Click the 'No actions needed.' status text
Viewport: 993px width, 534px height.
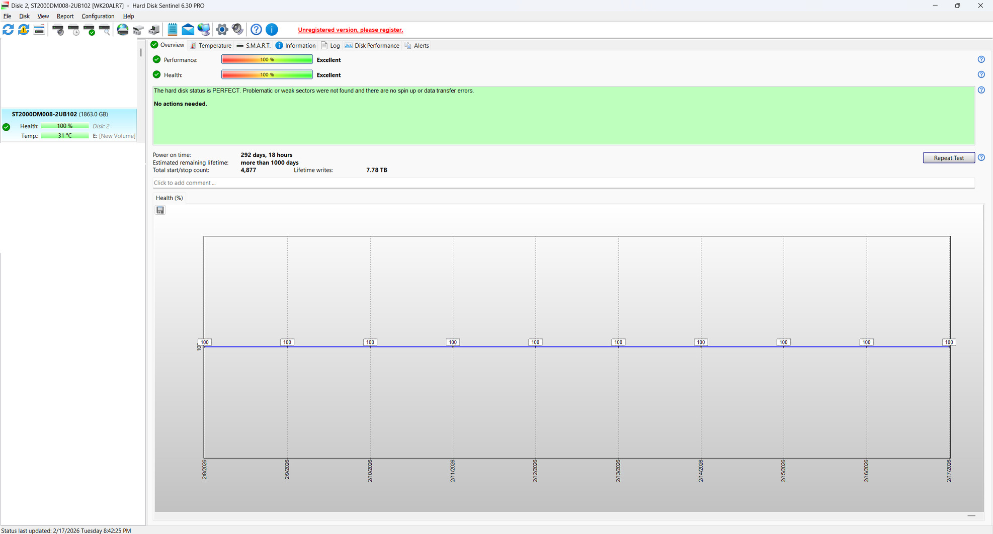(180, 104)
